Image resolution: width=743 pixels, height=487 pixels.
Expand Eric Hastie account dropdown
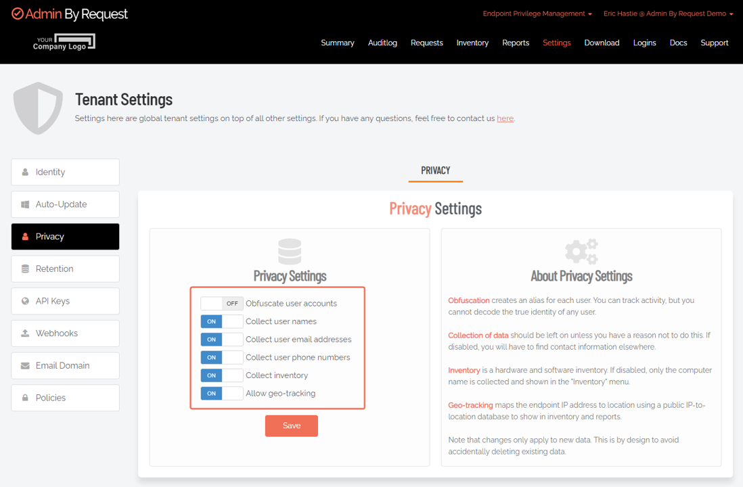tap(668, 14)
